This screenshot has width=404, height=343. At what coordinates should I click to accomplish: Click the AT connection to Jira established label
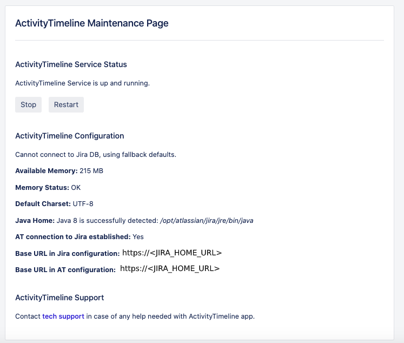tap(72, 237)
